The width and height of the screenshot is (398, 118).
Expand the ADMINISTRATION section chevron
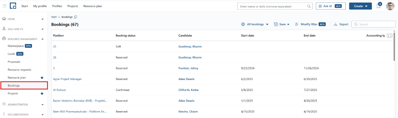[x=42, y=105]
